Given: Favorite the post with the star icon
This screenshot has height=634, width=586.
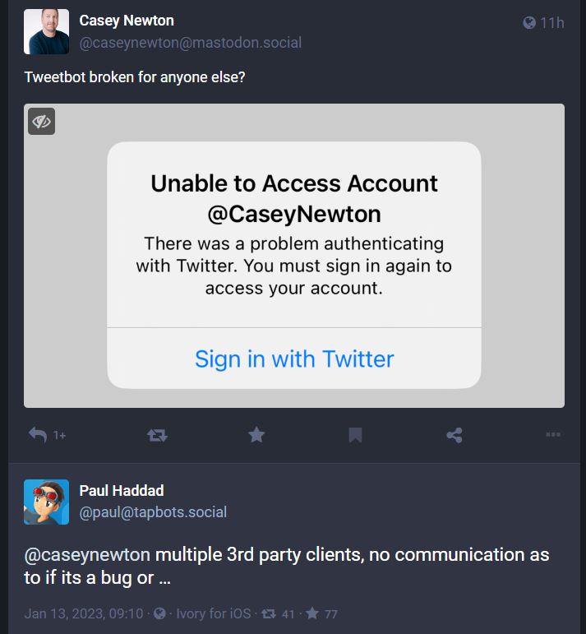Looking at the screenshot, I should pyautogui.click(x=256, y=435).
